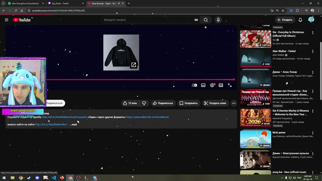Toggle subtitles in the video player
This screenshot has height=181, width=322.
click(203, 85)
